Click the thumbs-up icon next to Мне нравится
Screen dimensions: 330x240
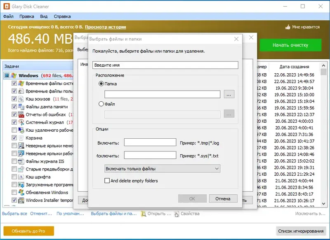point(288,27)
